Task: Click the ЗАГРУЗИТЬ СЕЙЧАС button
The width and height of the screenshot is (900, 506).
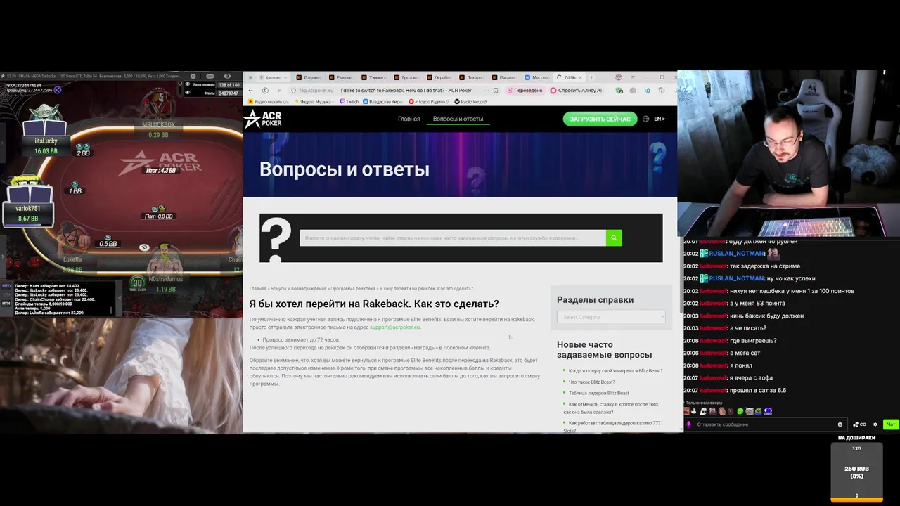Action: [x=600, y=119]
